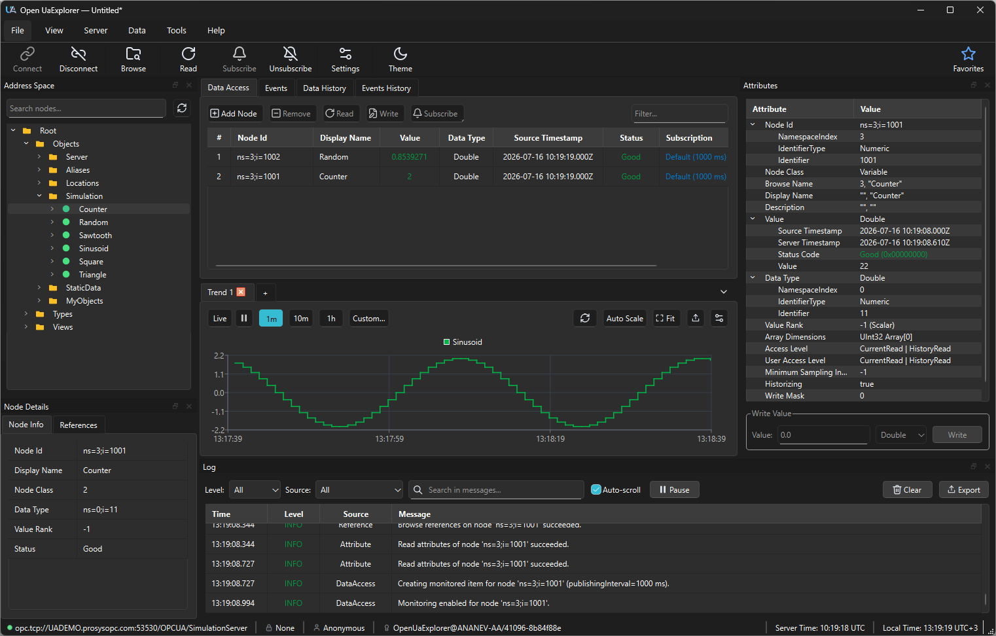Switch to the Events tab
Image resolution: width=996 pixels, height=636 pixels.
[x=276, y=88]
